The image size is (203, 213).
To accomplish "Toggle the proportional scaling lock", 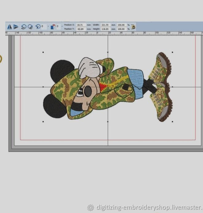I will click(x=133, y=27).
